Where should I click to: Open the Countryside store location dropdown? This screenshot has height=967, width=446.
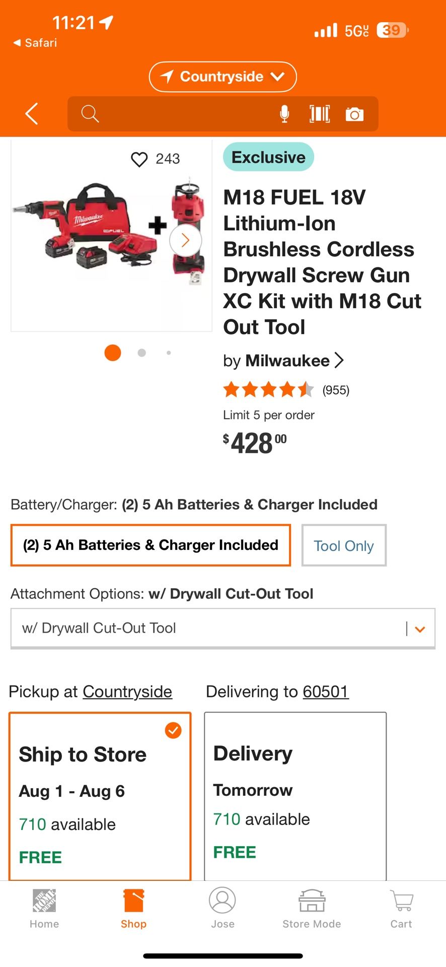[222, 77]
